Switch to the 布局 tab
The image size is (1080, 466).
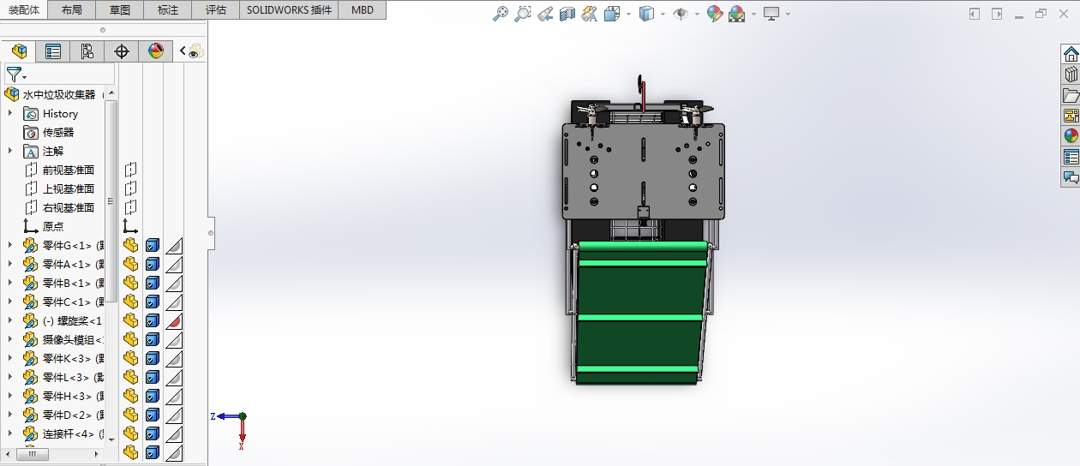point(73,9)
